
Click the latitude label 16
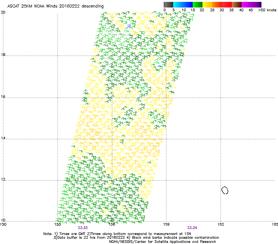click(x=3, y=96)
